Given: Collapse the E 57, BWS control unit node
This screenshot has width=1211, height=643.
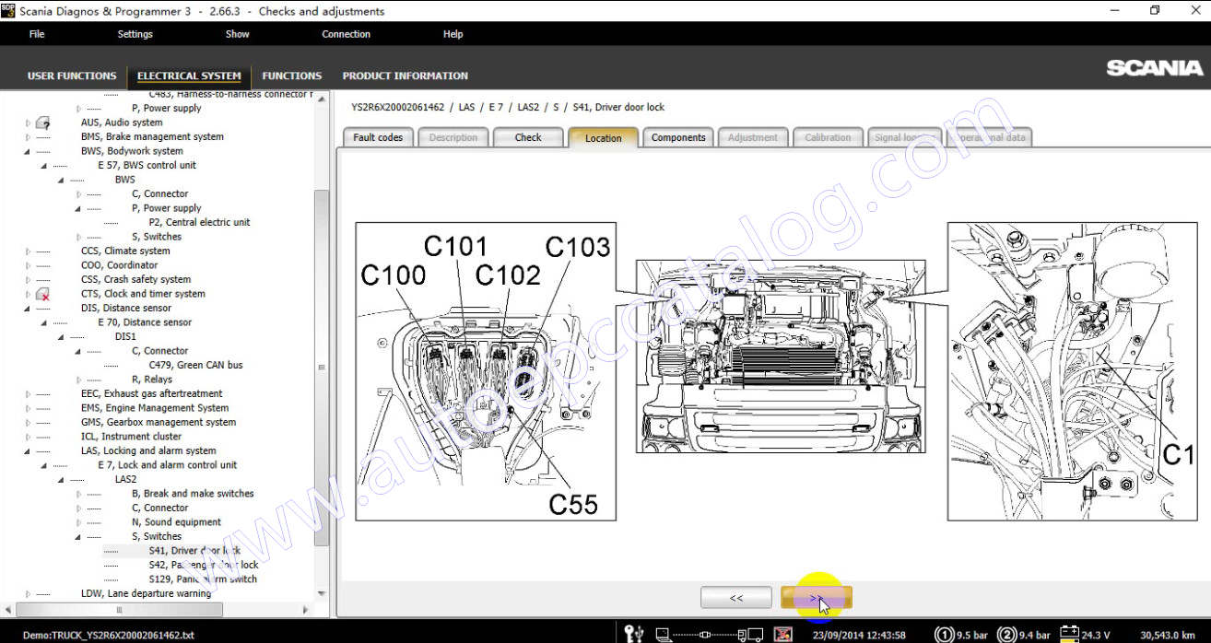Looking at the screenshot, I should [45, 166].
